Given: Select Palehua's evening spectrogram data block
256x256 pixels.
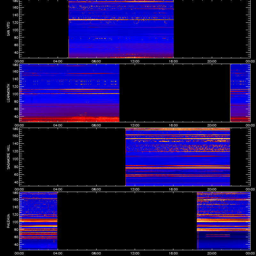Looking at the screenshot, I should 224,221.
